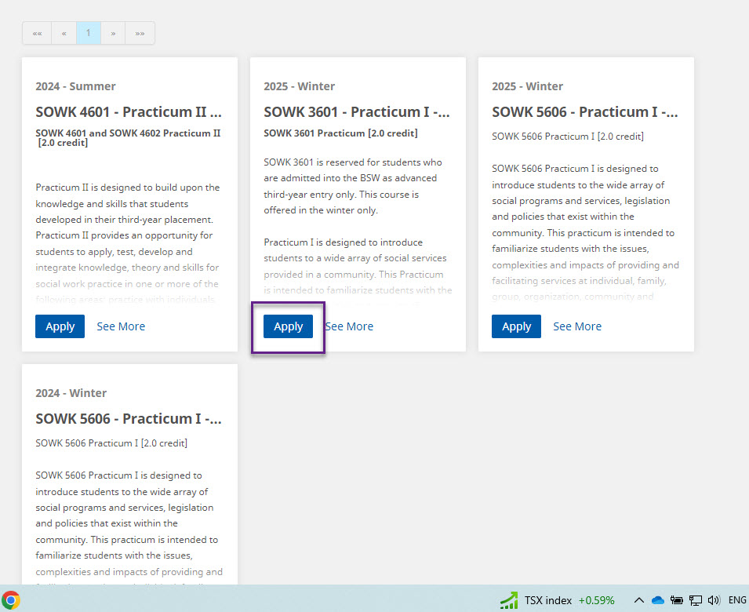Image resolution: width=749 pixels, height=612 pixels.
Task: Apply to 2025 Winter SOWK 5606
Action: click(516, 326)
